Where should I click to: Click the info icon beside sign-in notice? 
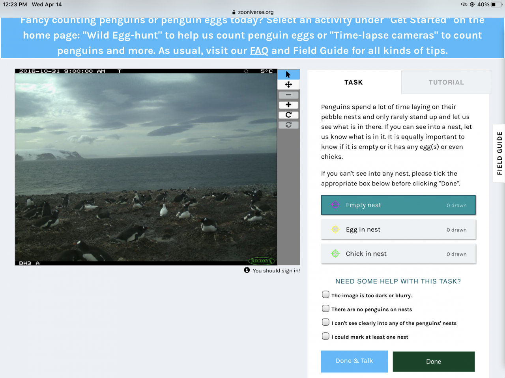(247, 270)
